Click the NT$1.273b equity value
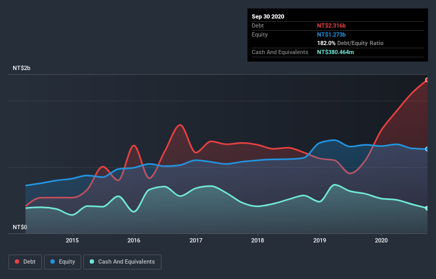The height and width of the screenshot is (279, 436). pyautogui.click(x=331, y=34)
